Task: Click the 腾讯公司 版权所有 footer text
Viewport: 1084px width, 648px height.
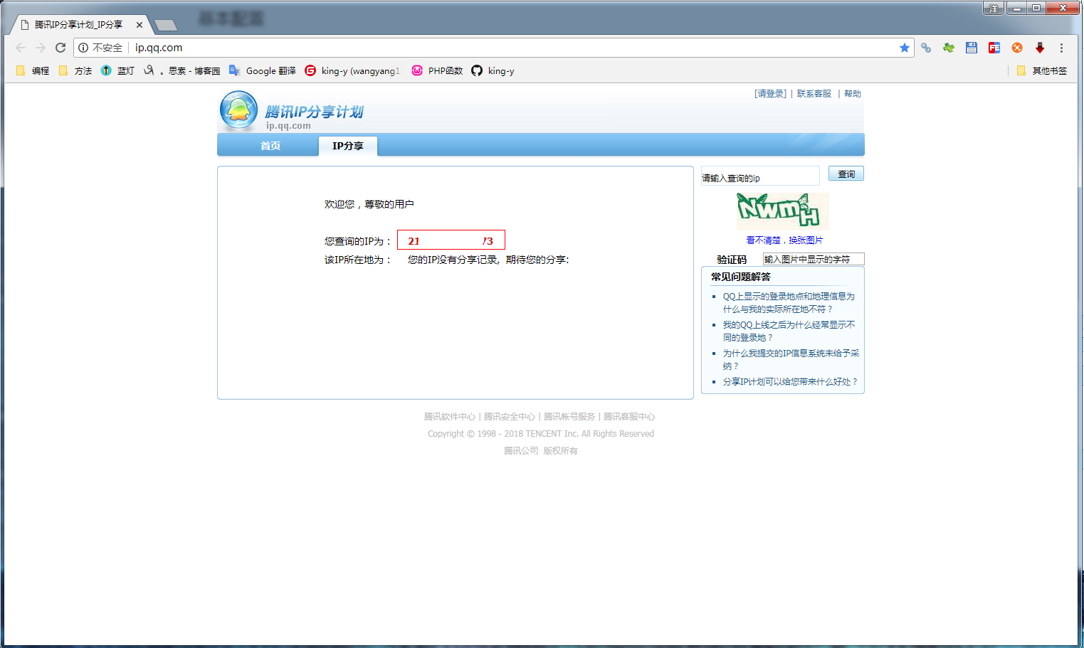Action: pos(541,450)
